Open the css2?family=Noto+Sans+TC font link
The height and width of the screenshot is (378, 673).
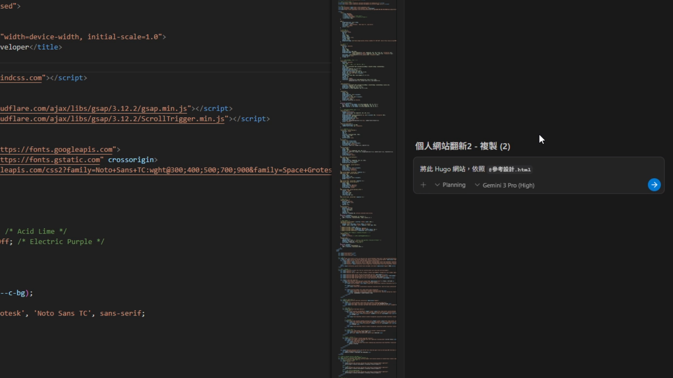(x=166, y=170)
